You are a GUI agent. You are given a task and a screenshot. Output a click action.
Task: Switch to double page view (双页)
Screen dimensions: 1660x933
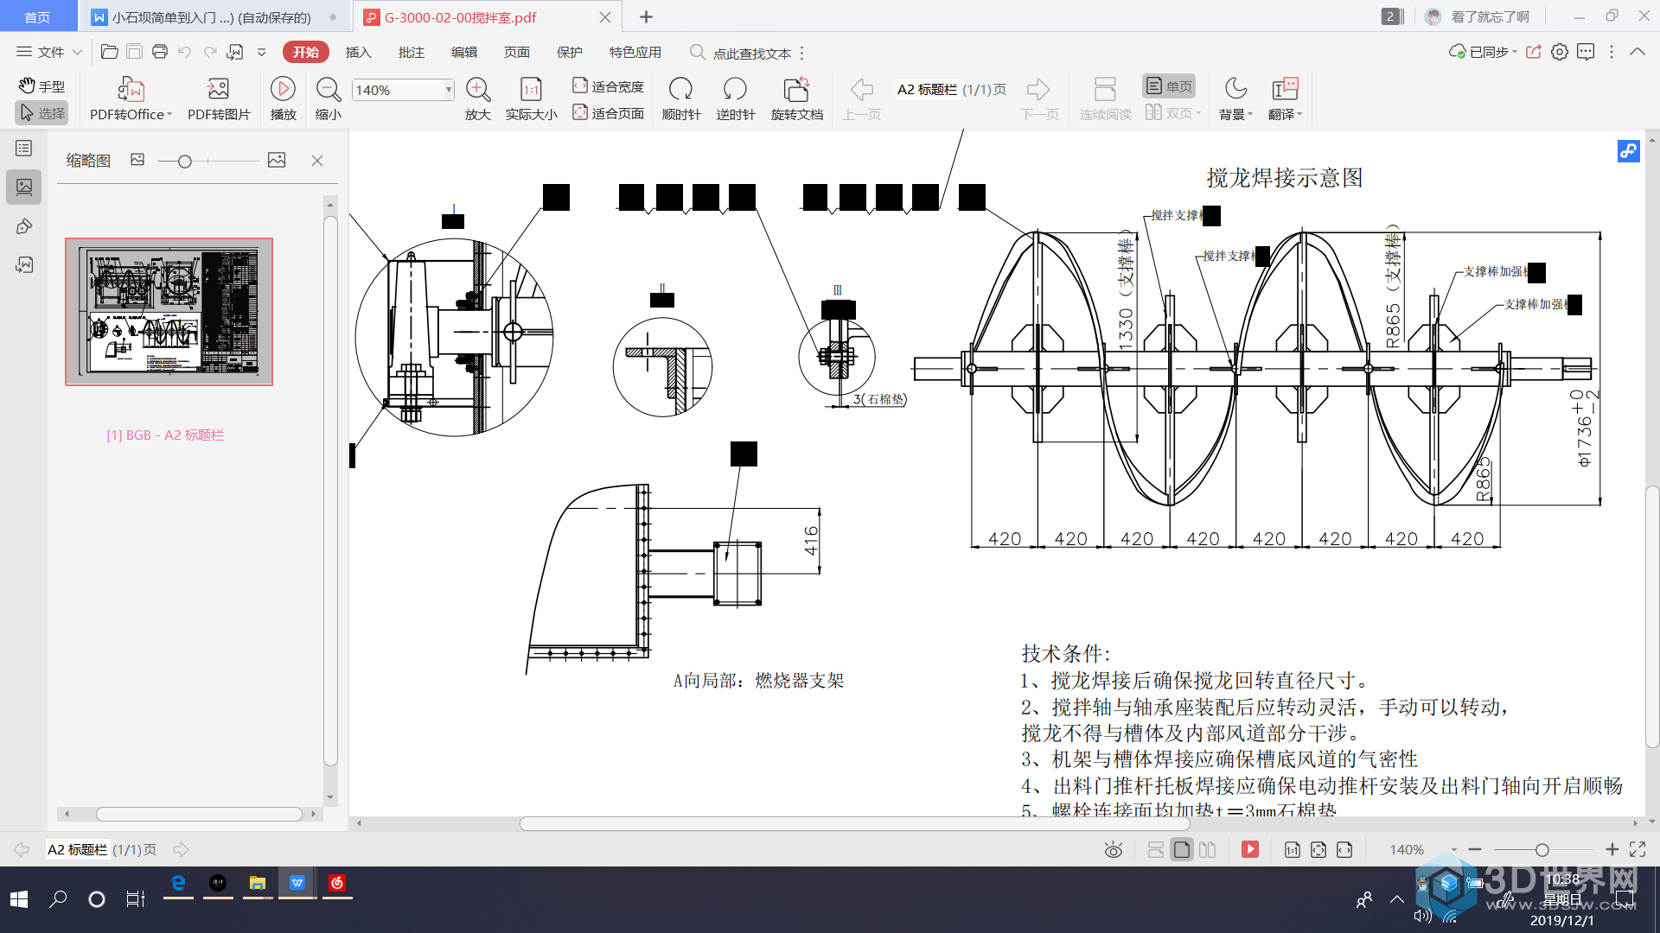1172,113
